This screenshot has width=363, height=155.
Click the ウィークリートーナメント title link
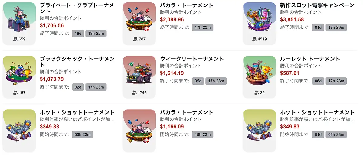click(x=192, y=59)
